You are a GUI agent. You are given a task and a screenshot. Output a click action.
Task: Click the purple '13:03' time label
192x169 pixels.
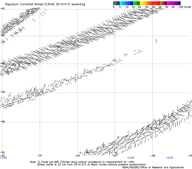[3, 158]
